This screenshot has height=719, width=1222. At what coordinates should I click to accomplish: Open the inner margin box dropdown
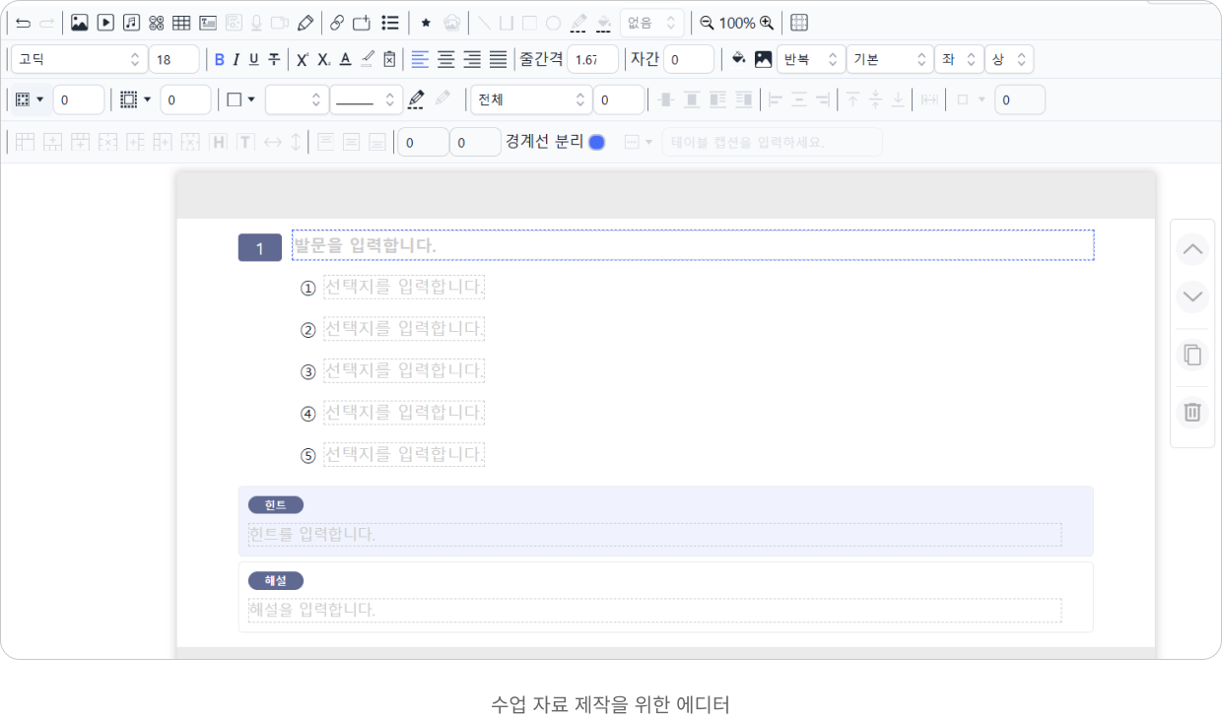(30, 99)
